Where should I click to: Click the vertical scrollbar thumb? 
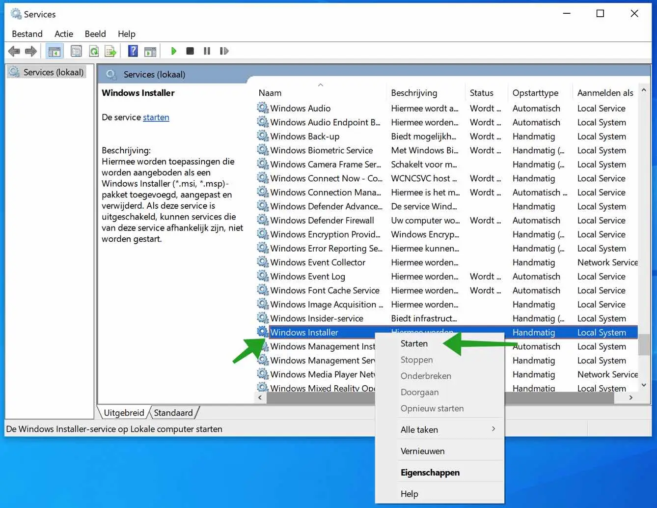[x=644, y=344]
